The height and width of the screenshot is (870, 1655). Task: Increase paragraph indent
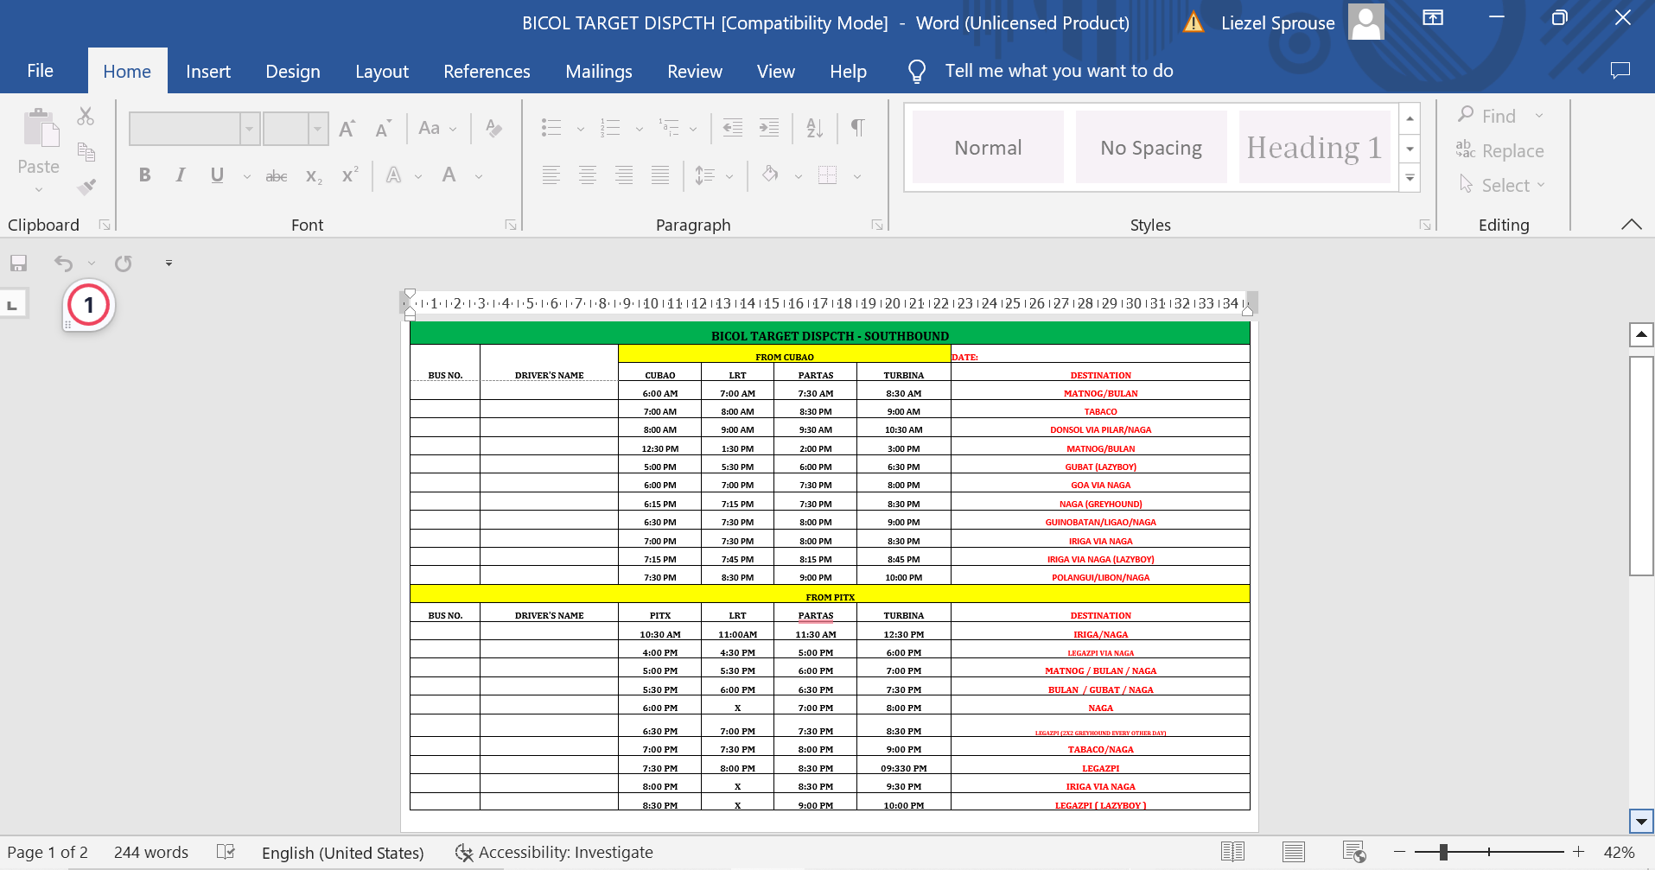(x=769, y=128)
